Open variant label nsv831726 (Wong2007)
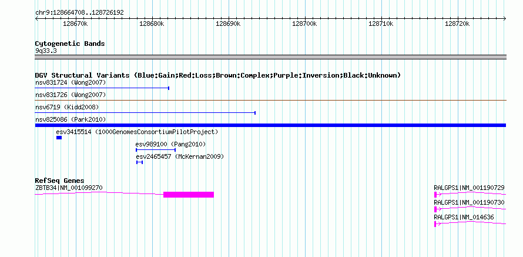 pyautogui.click(x=71, y=95)
